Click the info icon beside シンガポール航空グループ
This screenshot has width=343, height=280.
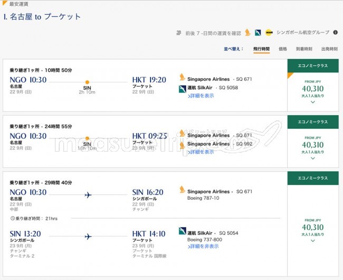[x=335, y=32]
